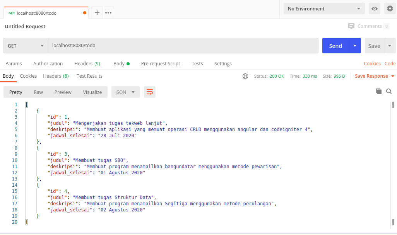Screen dimensions: 397x235
Task: Open the request Body tab
Action: coord(121,64)
